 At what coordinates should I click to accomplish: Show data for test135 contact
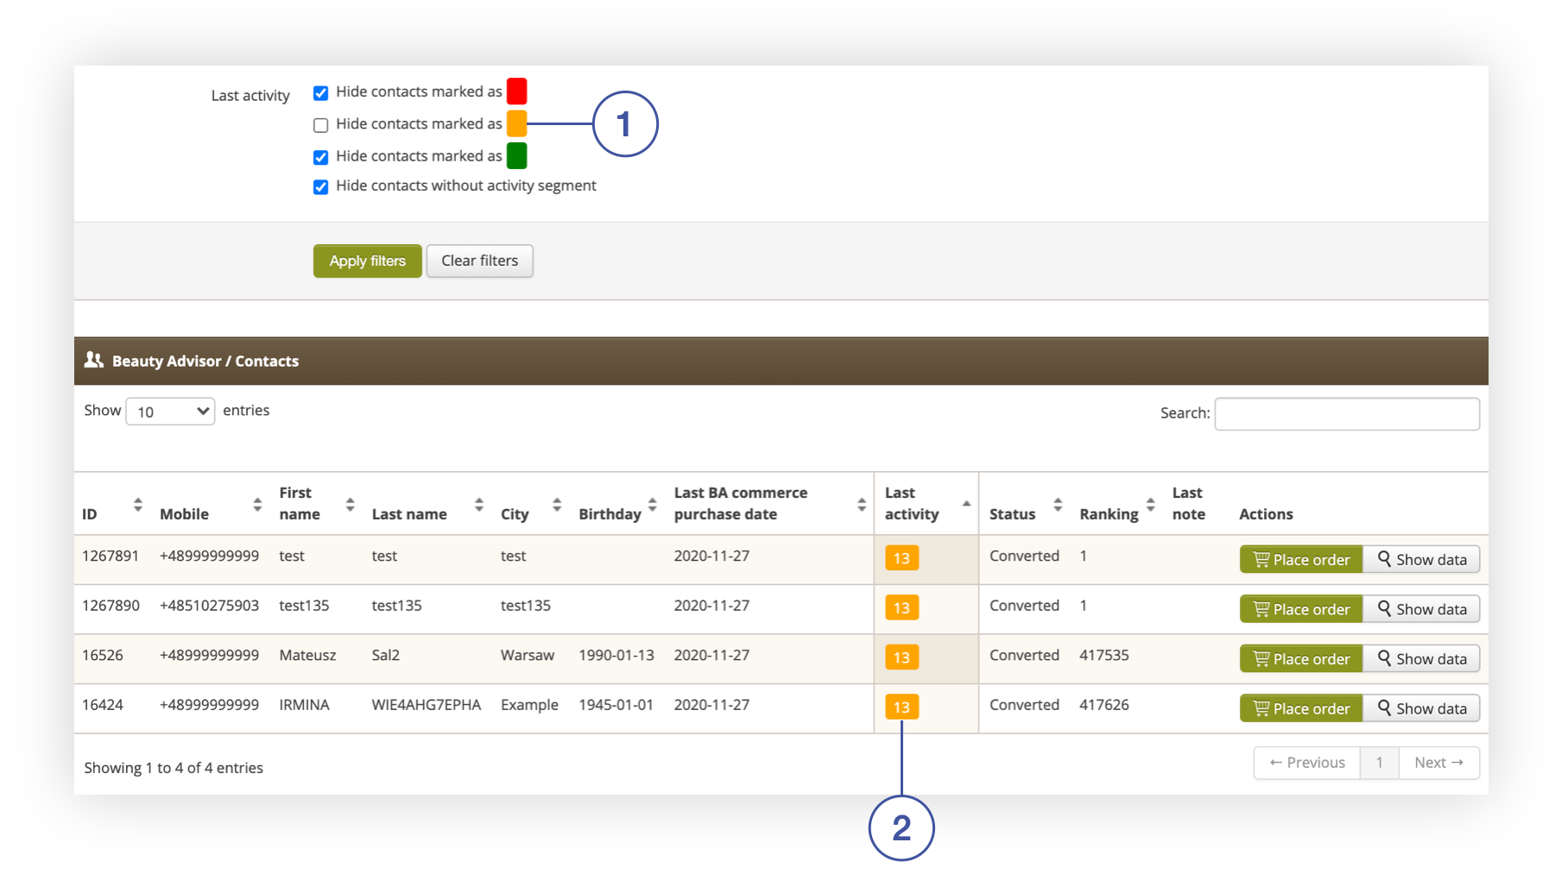coord(1421,609)
